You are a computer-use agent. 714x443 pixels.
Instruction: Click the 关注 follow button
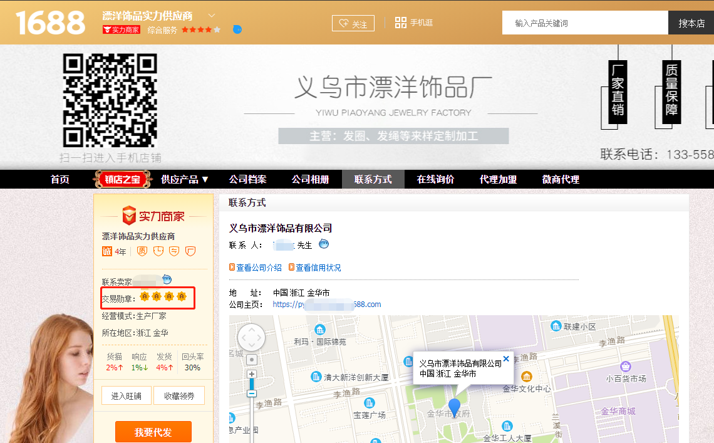tap(353, 23)
